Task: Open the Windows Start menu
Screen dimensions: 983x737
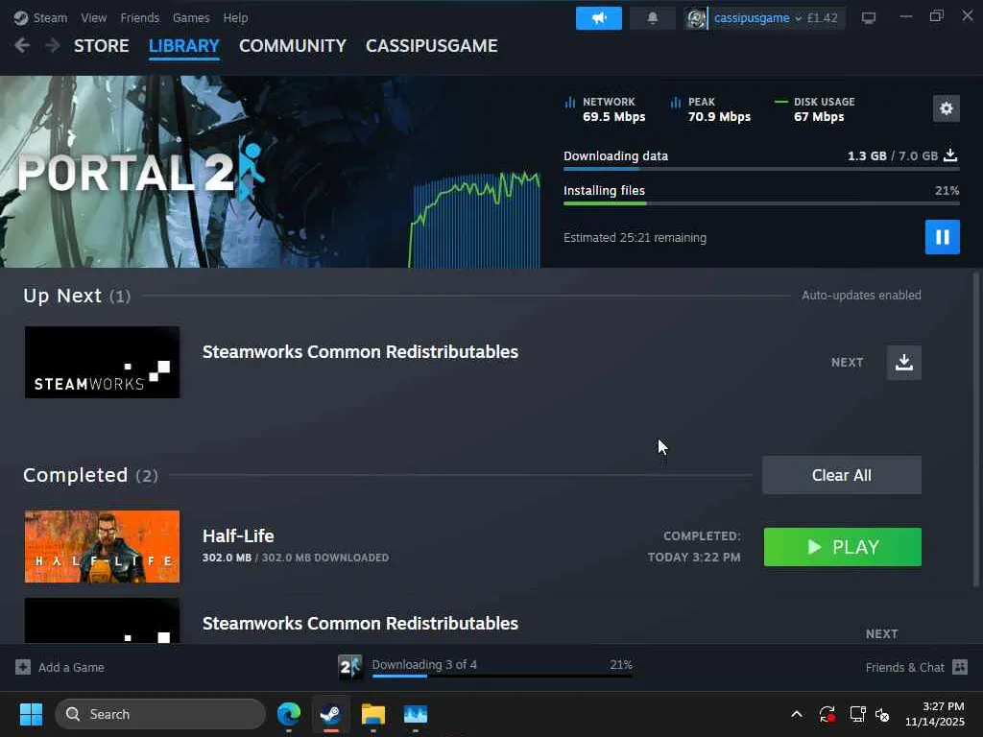Action: 31,714
